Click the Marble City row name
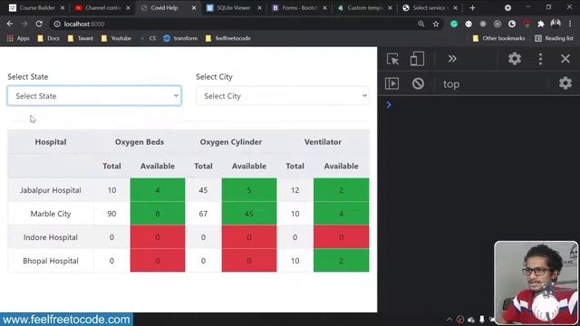This screenshot has width=580, height=326. (x=51, y=214)
